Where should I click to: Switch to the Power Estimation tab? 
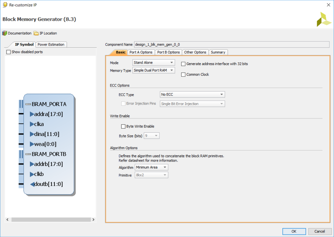click(51, 45)
